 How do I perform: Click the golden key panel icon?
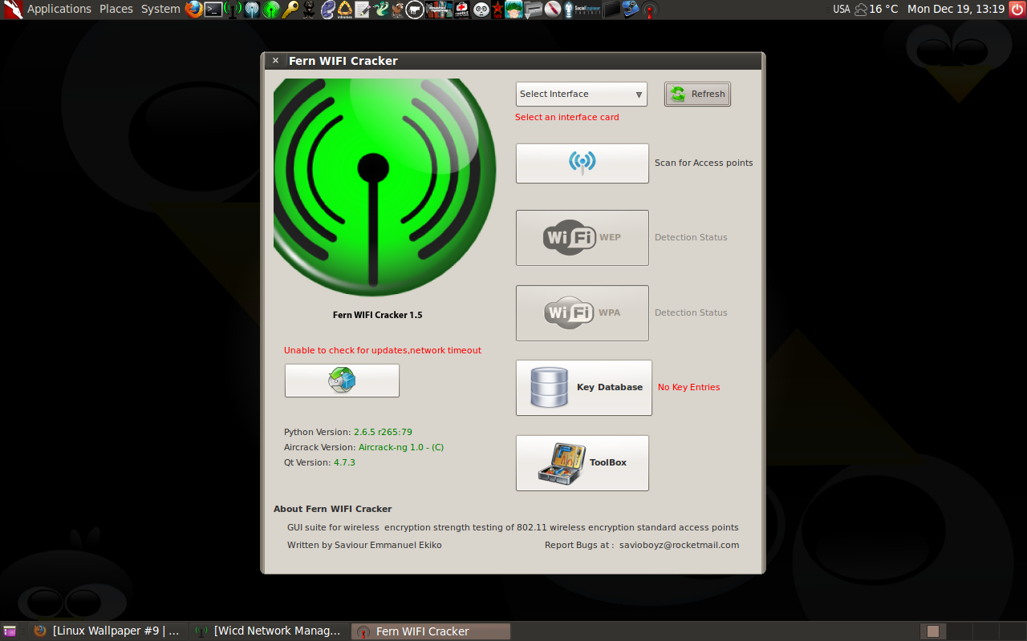tap(290, 9)
